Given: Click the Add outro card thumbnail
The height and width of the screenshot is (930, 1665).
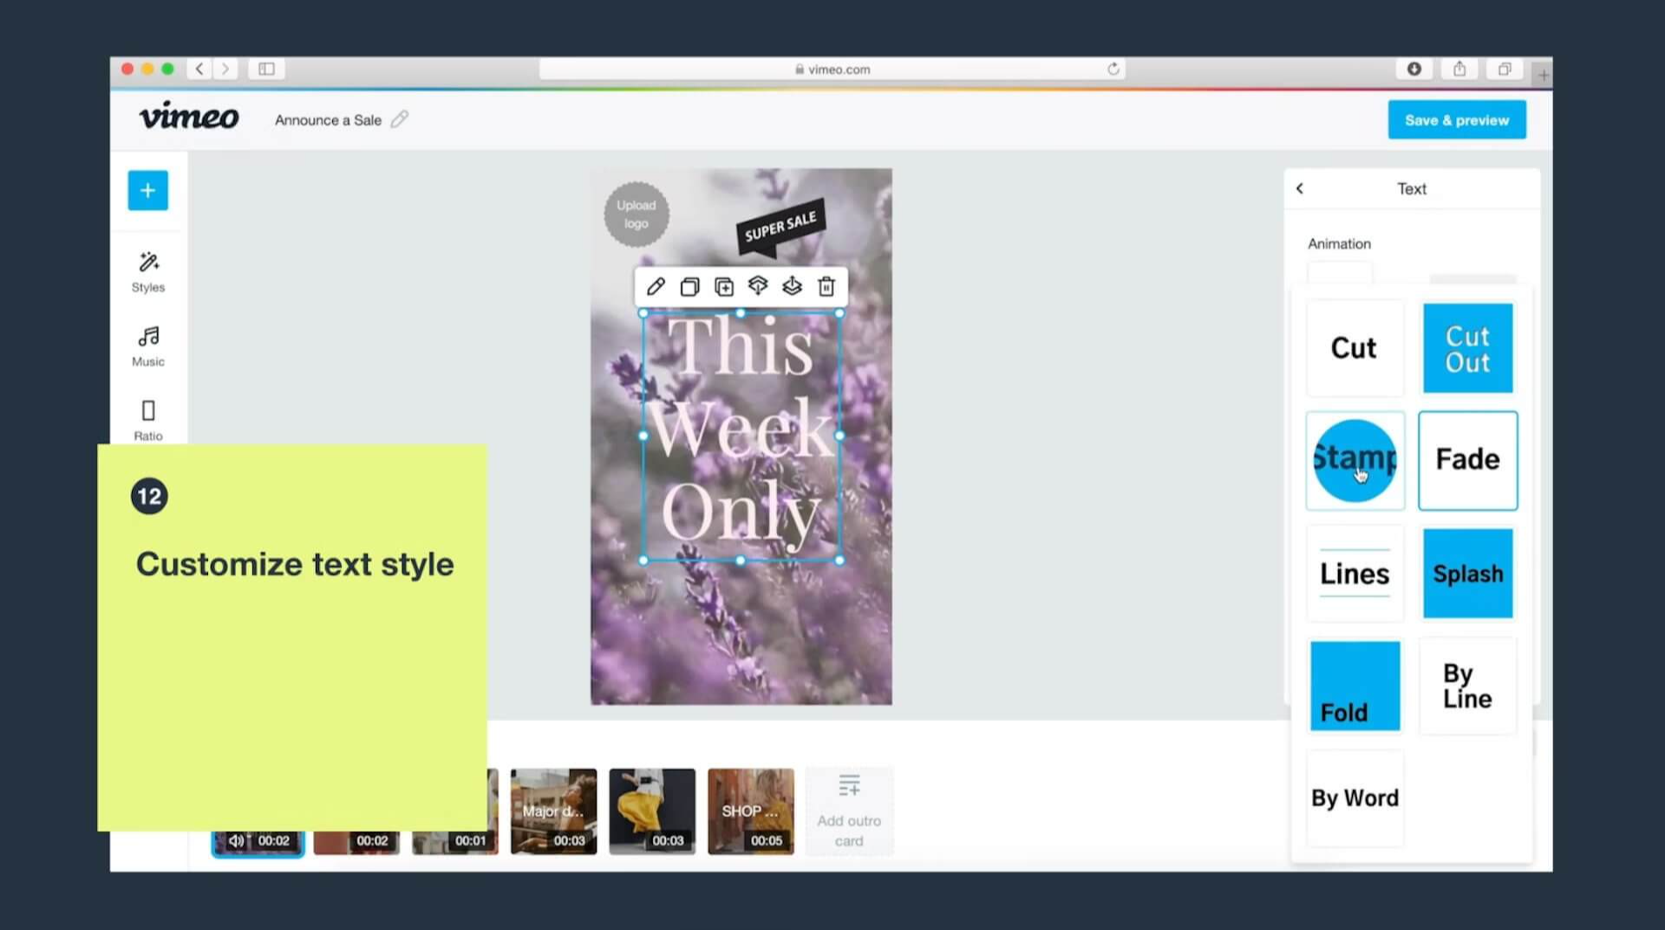Looking at the screenshot, I should [849, 810].
